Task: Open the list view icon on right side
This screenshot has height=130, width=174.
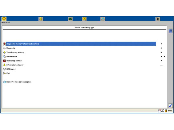Action: 171,31
